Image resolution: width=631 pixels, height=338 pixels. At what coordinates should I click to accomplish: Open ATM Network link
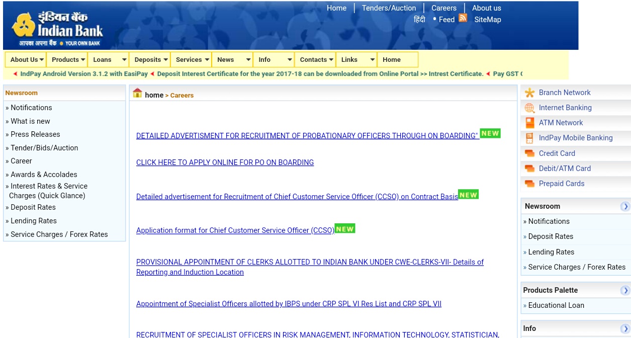click(561, 123)
